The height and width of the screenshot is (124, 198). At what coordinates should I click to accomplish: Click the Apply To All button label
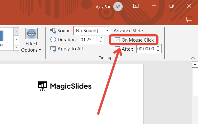point(70,49)
